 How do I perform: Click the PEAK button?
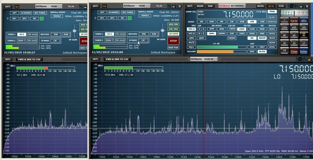(272, 12)
